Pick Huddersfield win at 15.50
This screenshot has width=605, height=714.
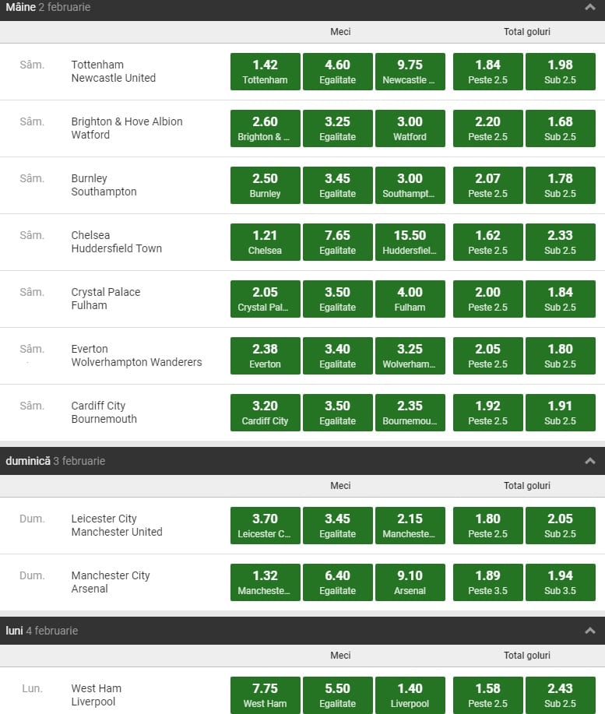pos(410,242)
